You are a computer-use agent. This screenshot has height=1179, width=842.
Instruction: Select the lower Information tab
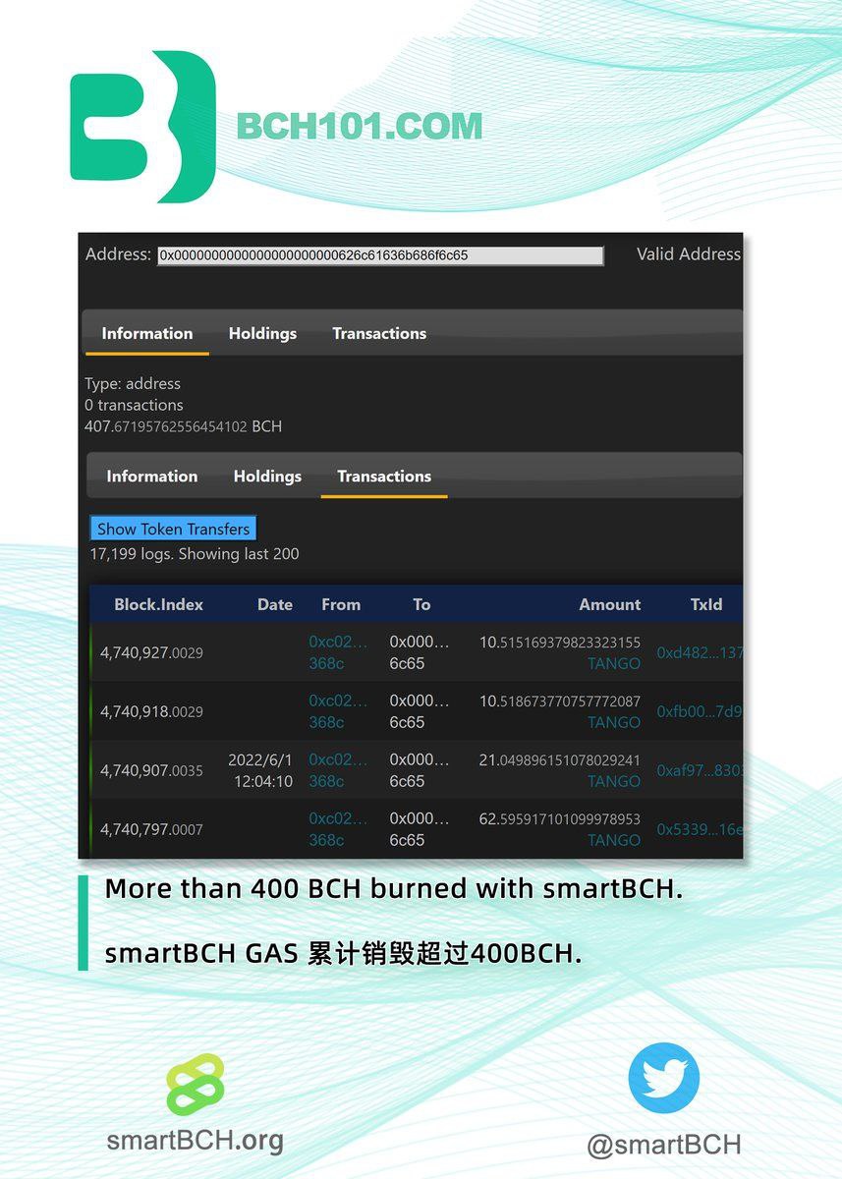pyautogui.click(x=152, y=476)
